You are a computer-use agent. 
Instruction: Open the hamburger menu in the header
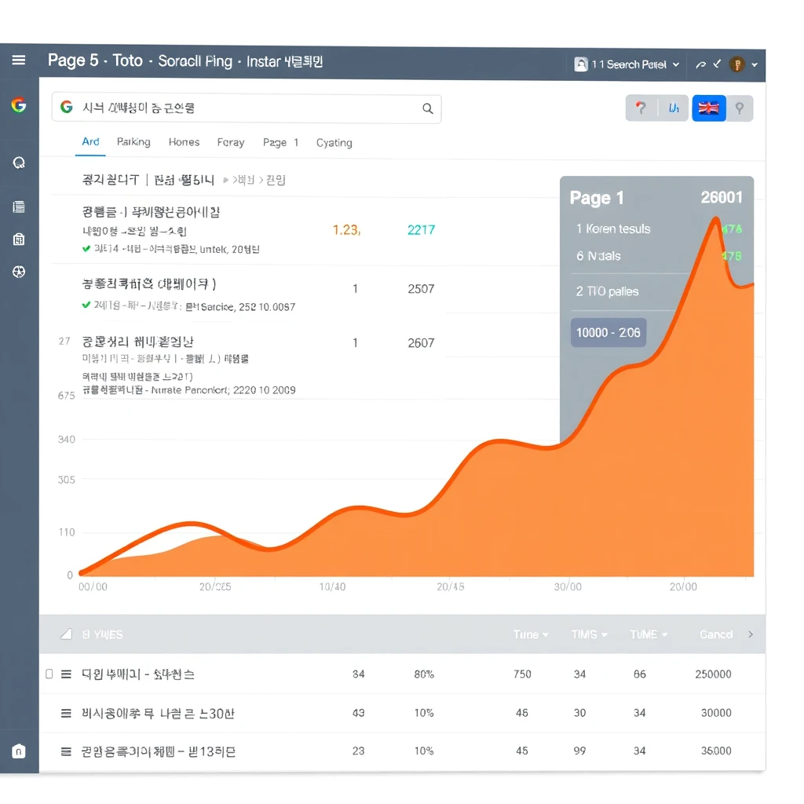click(19, 60)
